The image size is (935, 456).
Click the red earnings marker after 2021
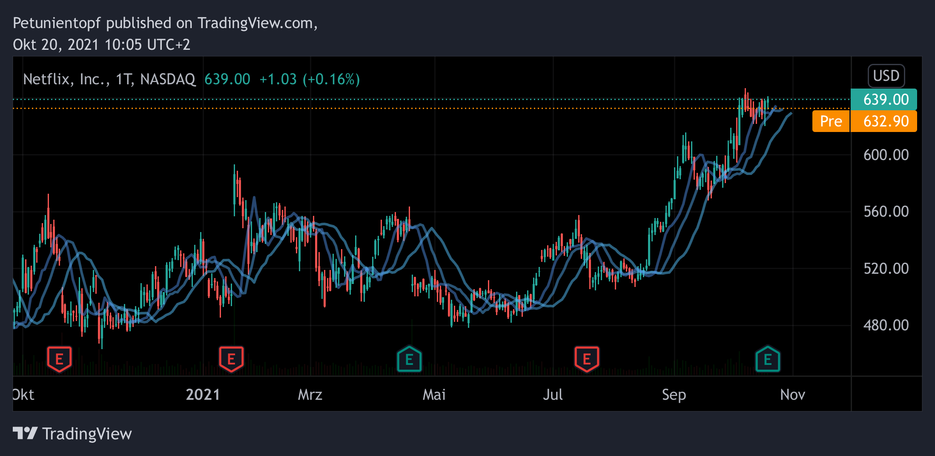tap(231, 359)
